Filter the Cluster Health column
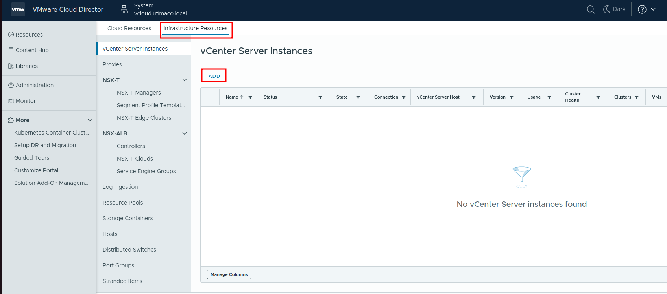Screen dimensions: 667x294 [598, 97]
